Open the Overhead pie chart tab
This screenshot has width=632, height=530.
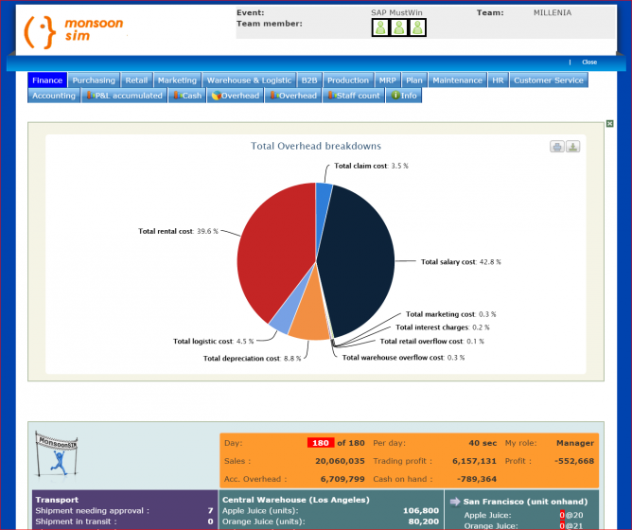pyautogui.click(x=236, y=96)
